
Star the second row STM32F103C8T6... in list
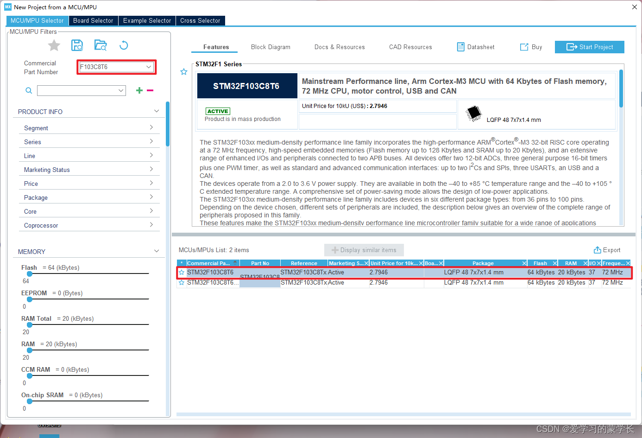pyautogui.click(x=182, y=283)
